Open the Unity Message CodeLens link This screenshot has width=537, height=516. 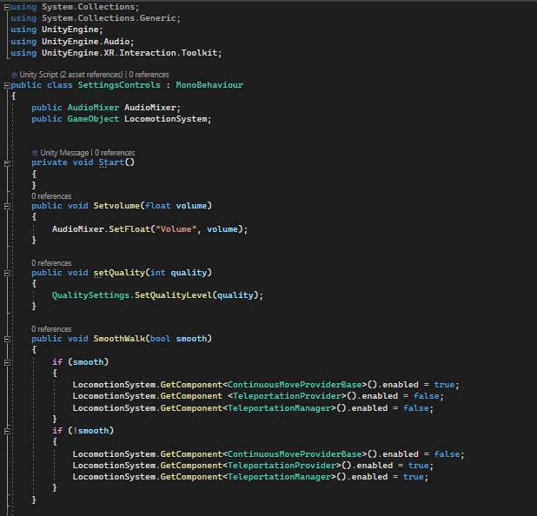click(66, 152)
